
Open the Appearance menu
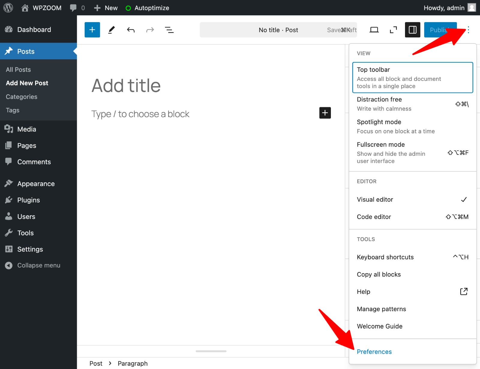(x=38, y=184)
